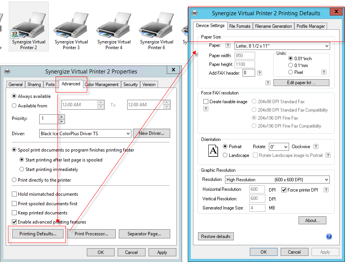Open help for the Paper dropdown

(228, 46)
